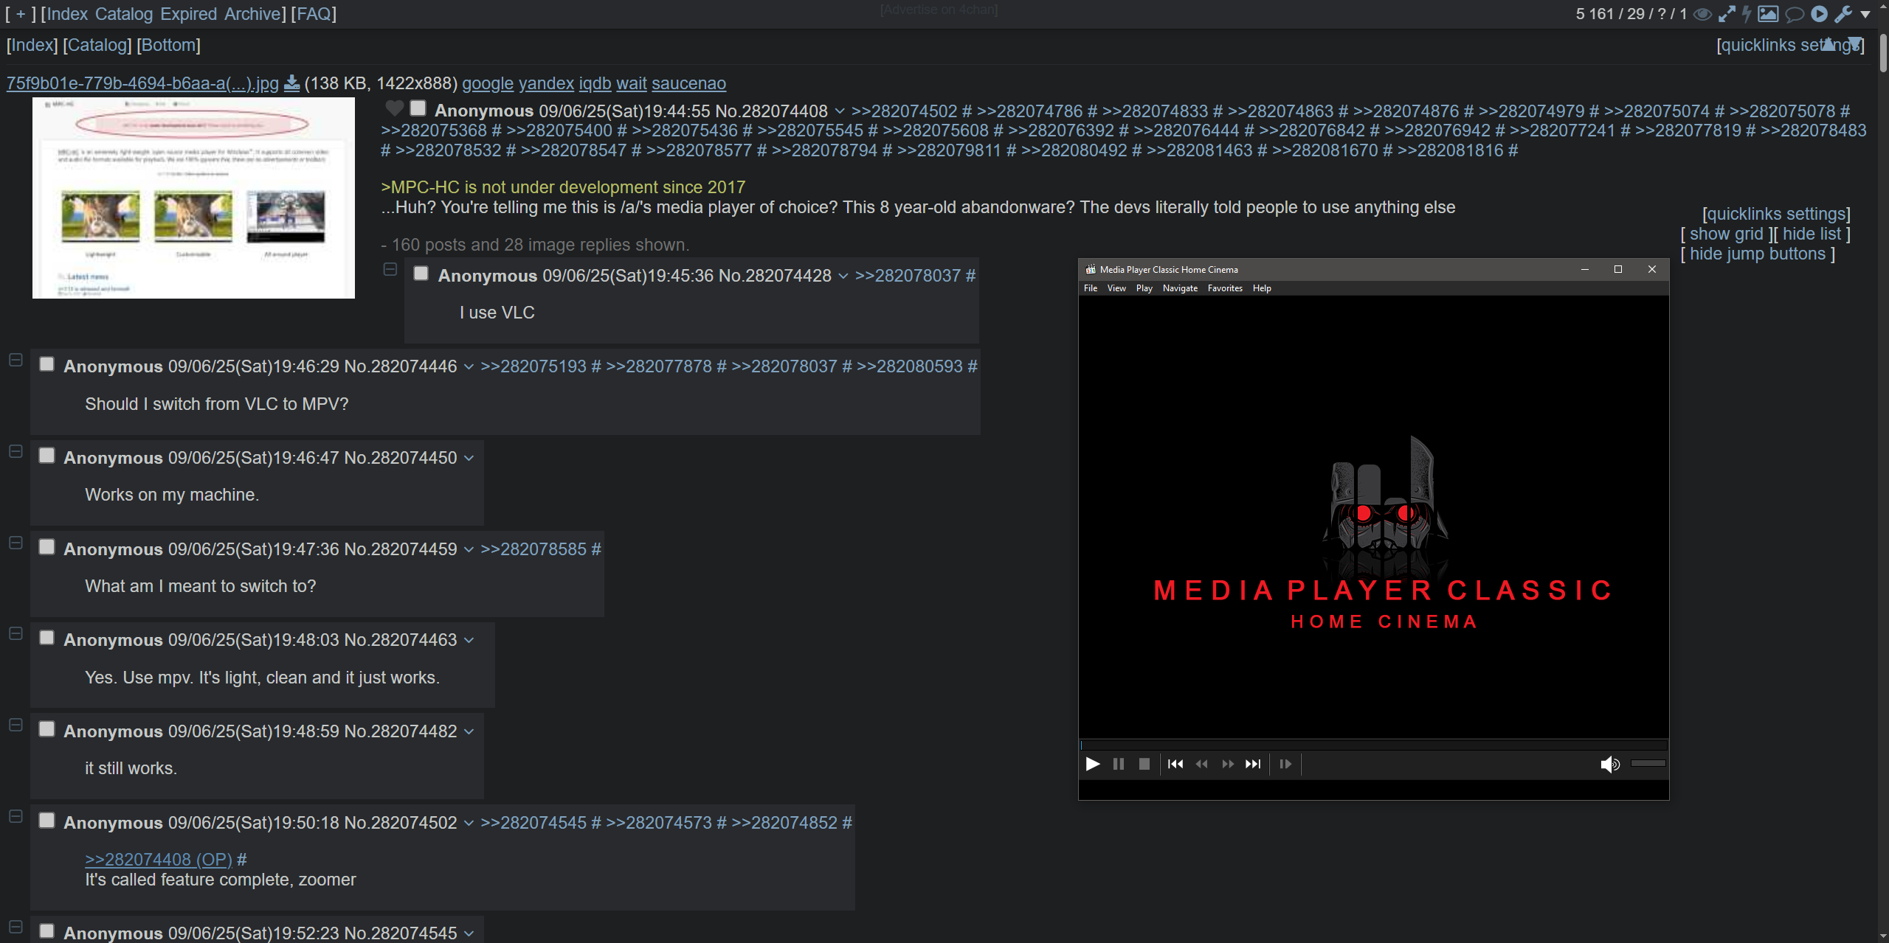Tick checkbox for post No.282074446
Image resolution: width=1889 pixels, height=943 pixels.
(x=46, y=364)
